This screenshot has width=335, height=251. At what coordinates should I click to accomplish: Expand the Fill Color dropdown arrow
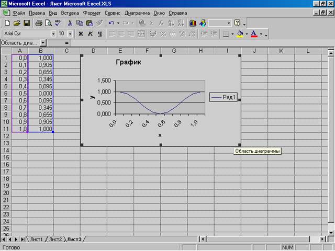pos(247,33)
